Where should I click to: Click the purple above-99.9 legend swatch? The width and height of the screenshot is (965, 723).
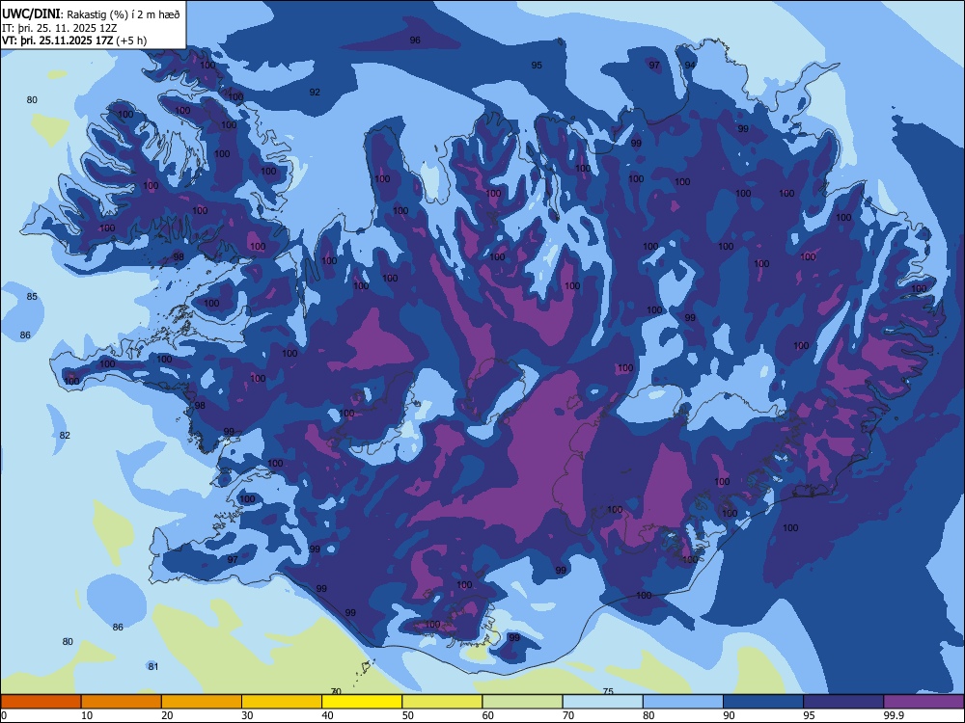(924, 702)
